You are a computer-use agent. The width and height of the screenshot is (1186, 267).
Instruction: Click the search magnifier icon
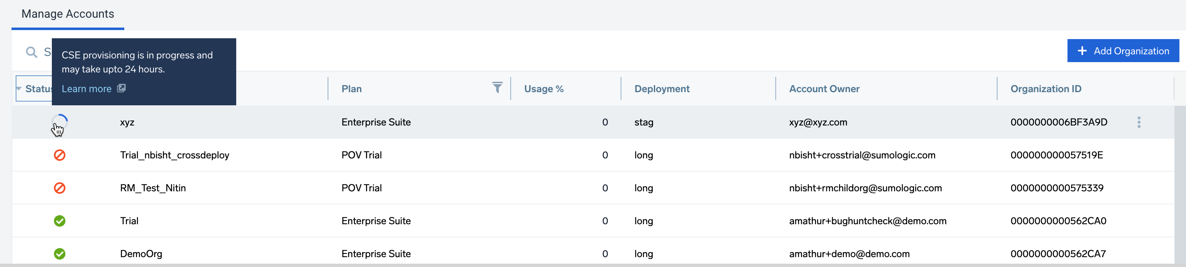[x=31, y=52]
